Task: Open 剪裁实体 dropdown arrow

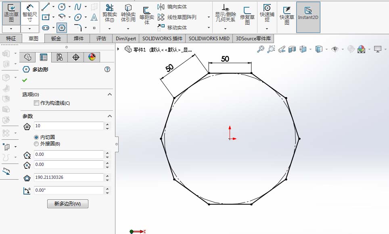Action: [109, 29]
